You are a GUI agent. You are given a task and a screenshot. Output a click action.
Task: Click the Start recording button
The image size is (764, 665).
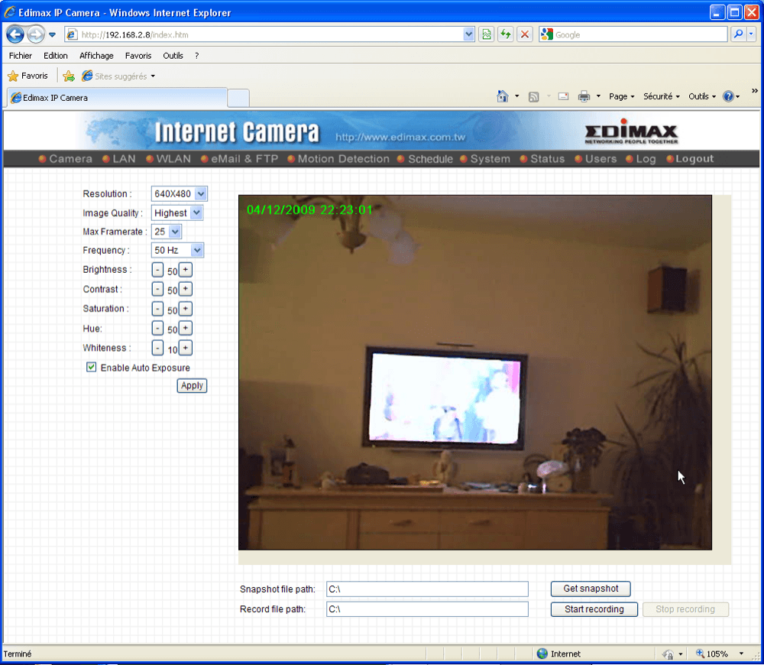coord(594,609)
